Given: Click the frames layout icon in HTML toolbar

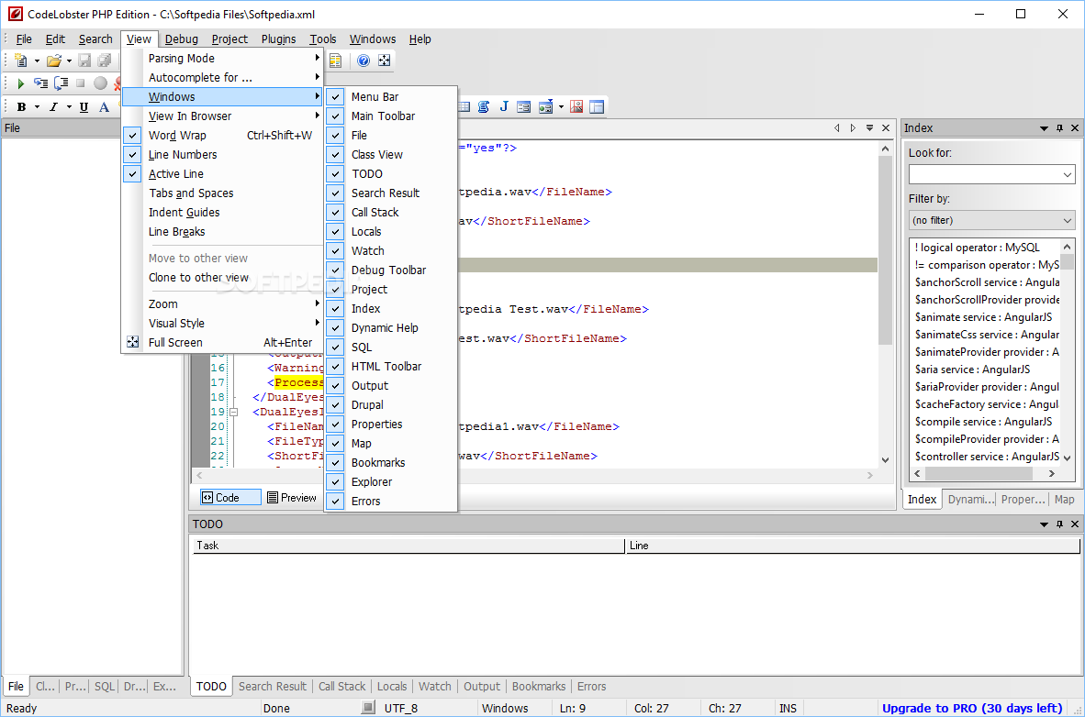Looking at the screenshot, I should click(x=597, y=106).
